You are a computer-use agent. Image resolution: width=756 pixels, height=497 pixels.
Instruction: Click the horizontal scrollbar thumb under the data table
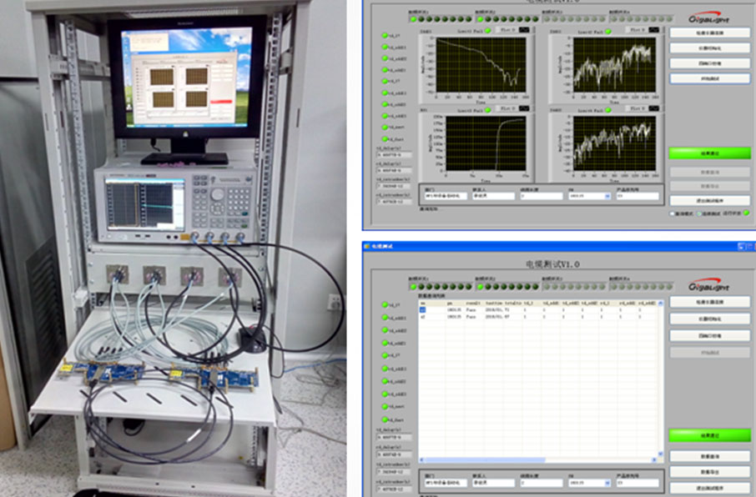pyautogui.click(x=485, y=459)
